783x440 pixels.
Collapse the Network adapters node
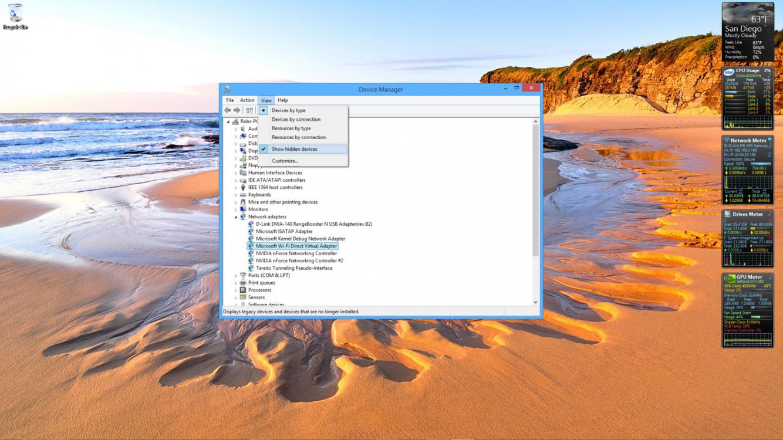tap(236, 216)
